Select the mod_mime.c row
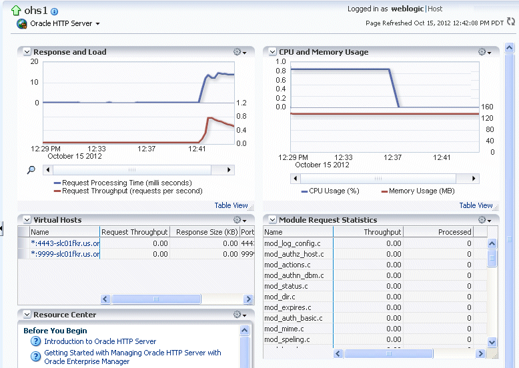Screen dimensions: 519x368 click(x=375, y=329)
